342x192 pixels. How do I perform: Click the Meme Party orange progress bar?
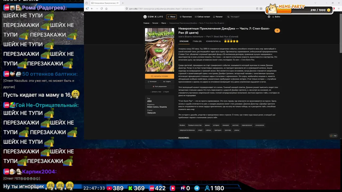pyautogui.click(x=278, y=10)
